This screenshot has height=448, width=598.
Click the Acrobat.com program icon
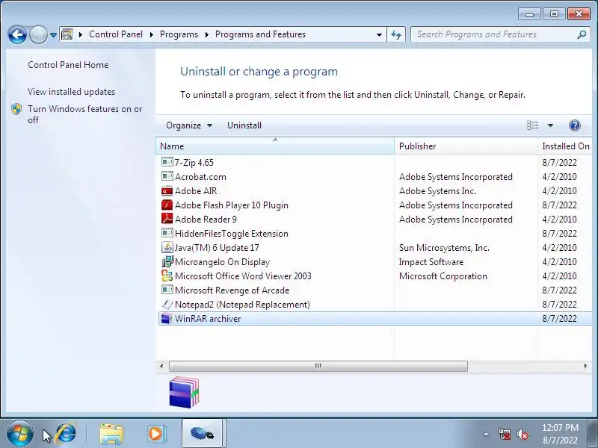click(167, 176)
